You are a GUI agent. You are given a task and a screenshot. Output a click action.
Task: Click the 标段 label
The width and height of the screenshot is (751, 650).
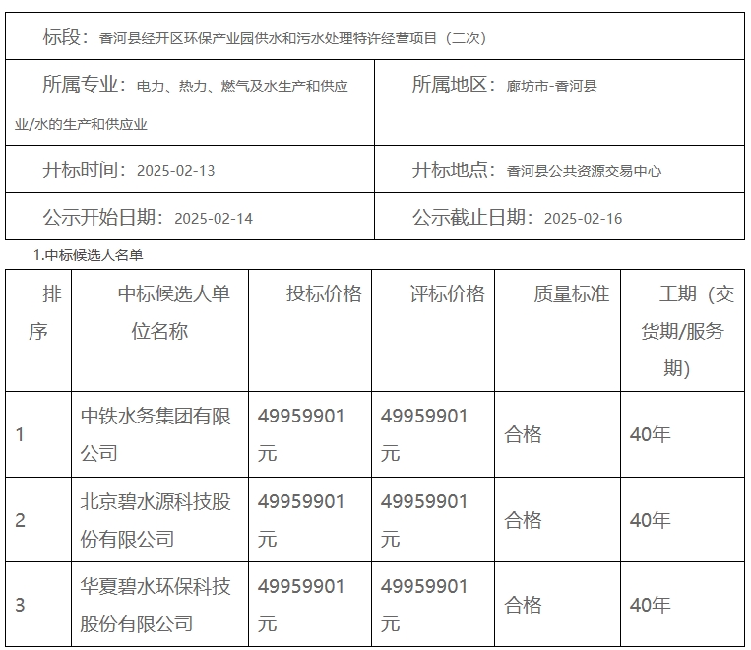(x=65, y=36)
